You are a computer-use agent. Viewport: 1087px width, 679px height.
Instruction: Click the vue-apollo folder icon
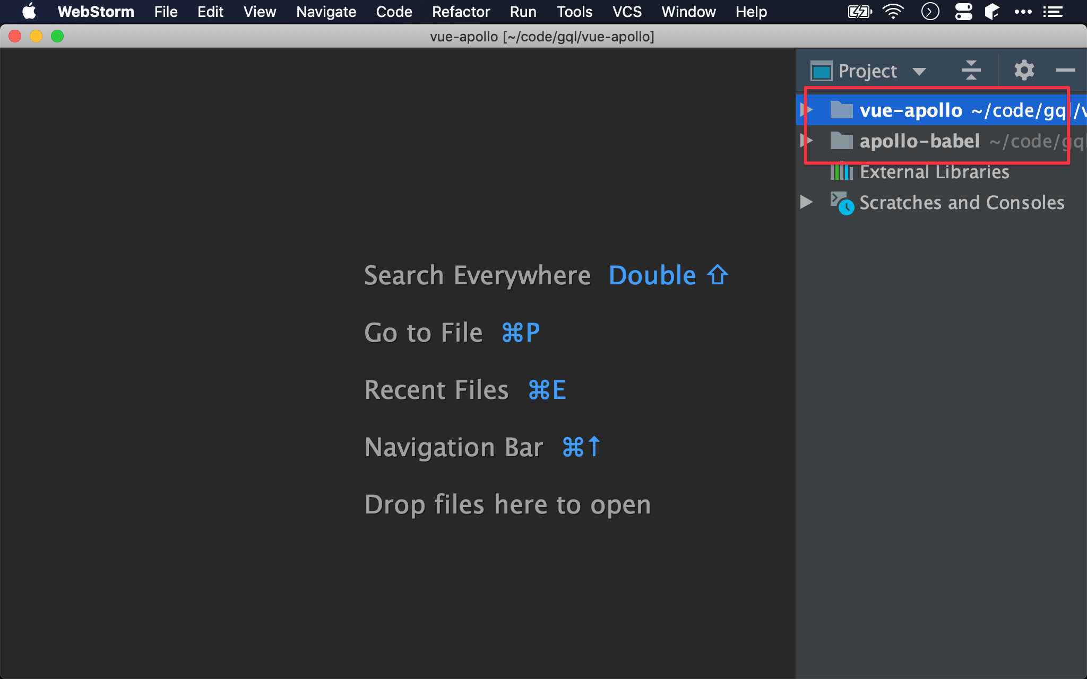(x=841, y=110)
